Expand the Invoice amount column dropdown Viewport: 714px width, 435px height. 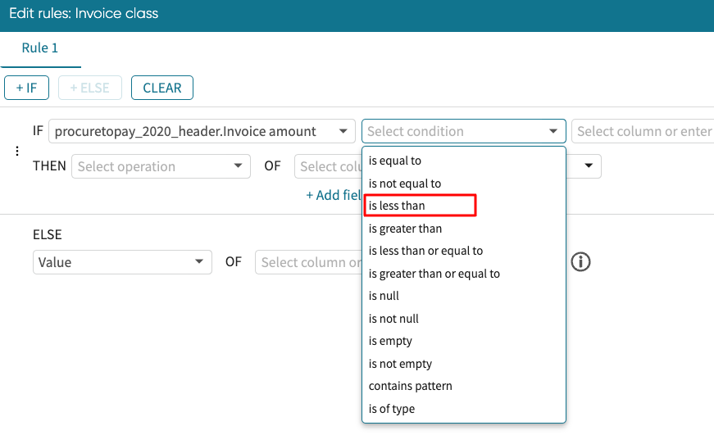pos(201,131)
